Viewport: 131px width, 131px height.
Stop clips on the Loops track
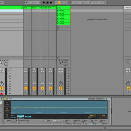[58, 58]
